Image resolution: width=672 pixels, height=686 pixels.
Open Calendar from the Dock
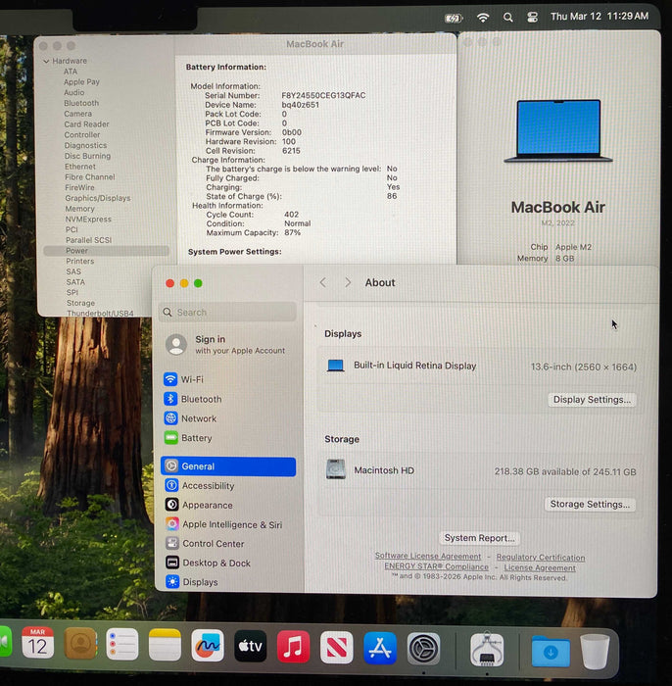click(x=37, y=643)
